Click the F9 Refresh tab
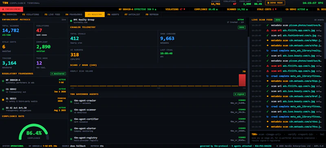Image resolution: width=326 pixels, height=148 pixels. 152,15
